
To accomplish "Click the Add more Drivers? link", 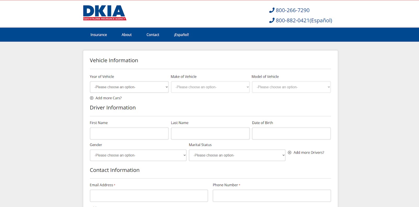I will coord(309,153).
